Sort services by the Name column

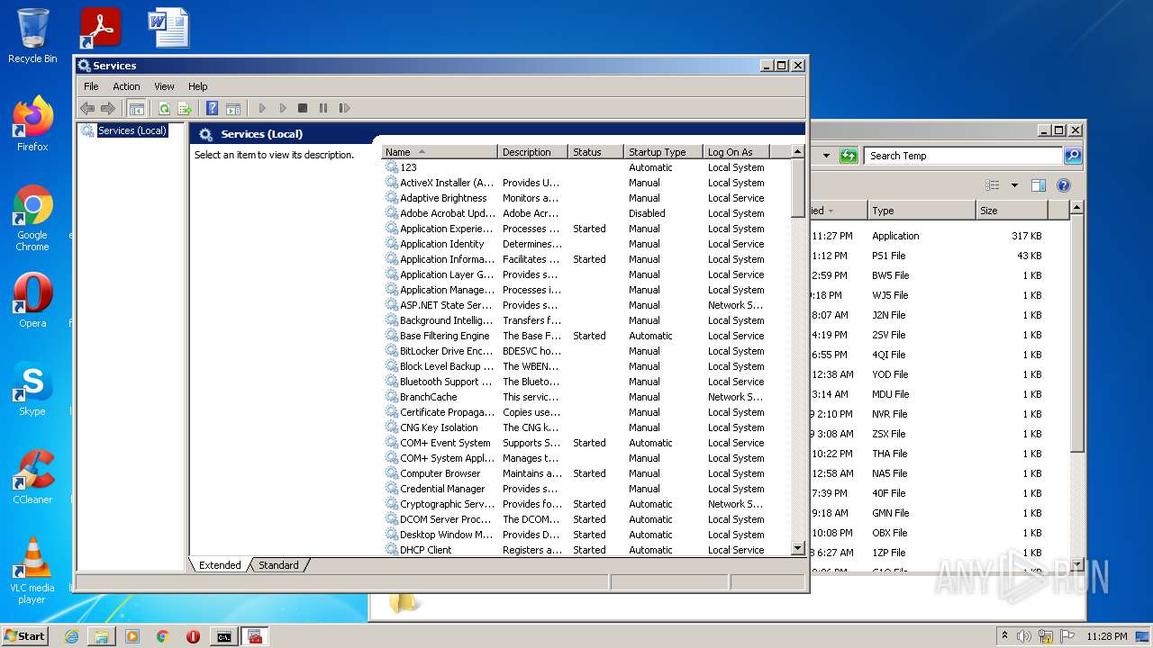[x=440, y=152]
